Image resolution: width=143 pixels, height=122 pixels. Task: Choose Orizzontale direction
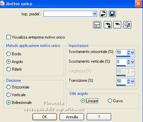click(8, 87)
